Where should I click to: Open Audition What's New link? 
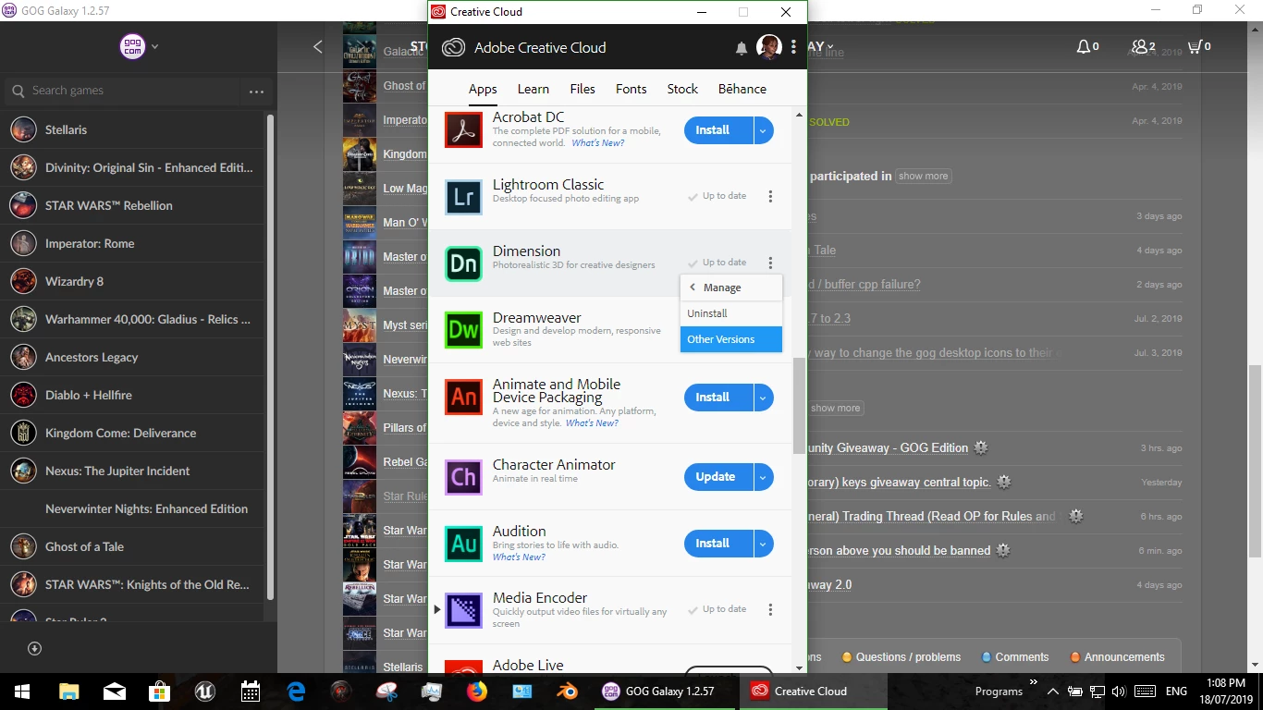point(519,557)
